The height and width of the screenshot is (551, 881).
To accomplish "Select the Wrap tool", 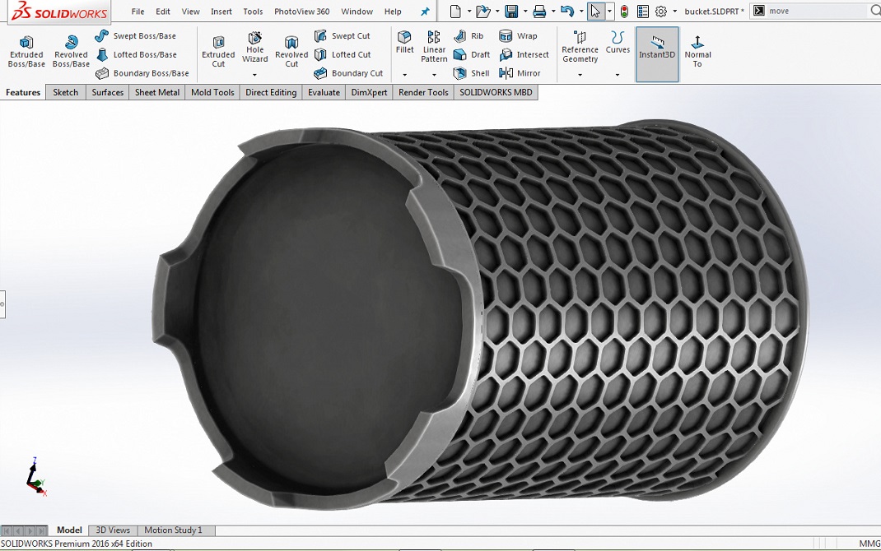I will pyautogui.click(x=518, y=36).
